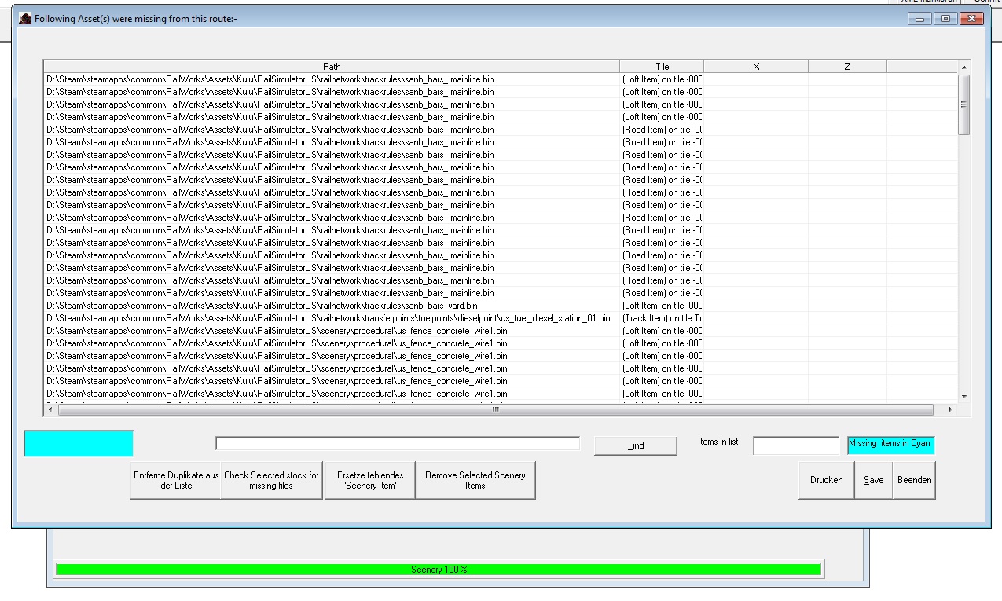Click the Find button
The width and height of the screenshot is (1002, 601).
636,445
